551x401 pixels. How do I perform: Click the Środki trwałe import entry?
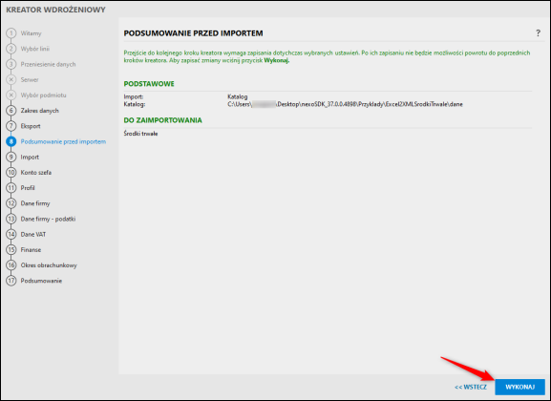click(x=140, y=134)
